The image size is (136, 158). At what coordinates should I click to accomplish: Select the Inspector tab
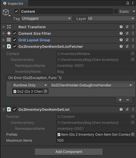pos(15,4)
